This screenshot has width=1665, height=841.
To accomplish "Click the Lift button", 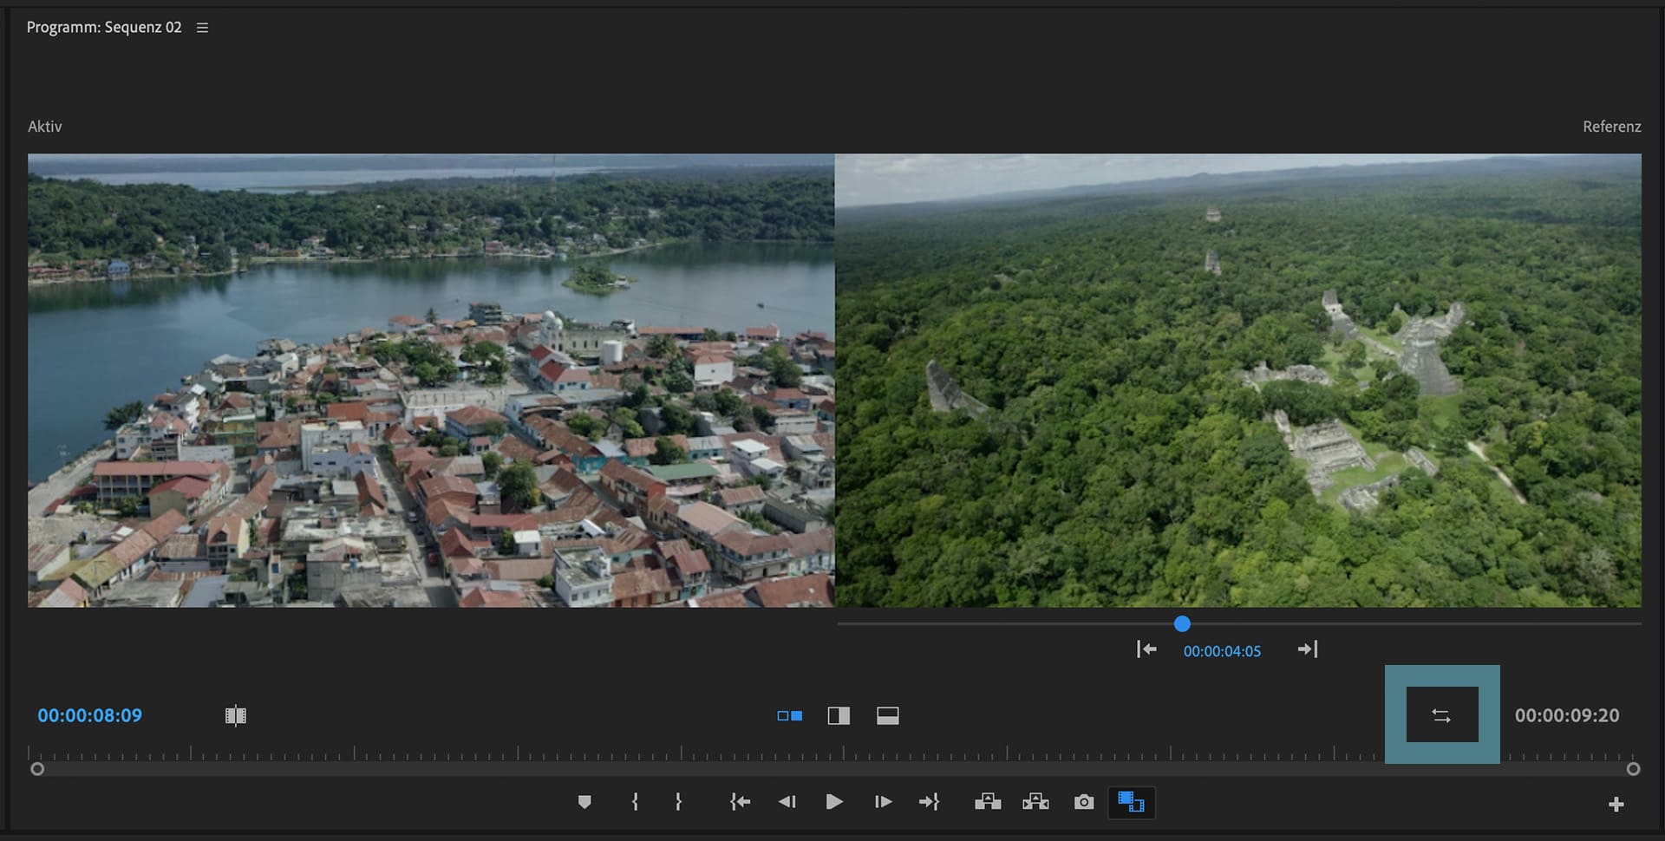I will click(x=988, y=802).
